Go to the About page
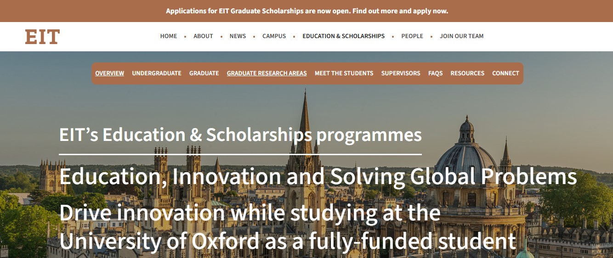 (x=203, y=36)
